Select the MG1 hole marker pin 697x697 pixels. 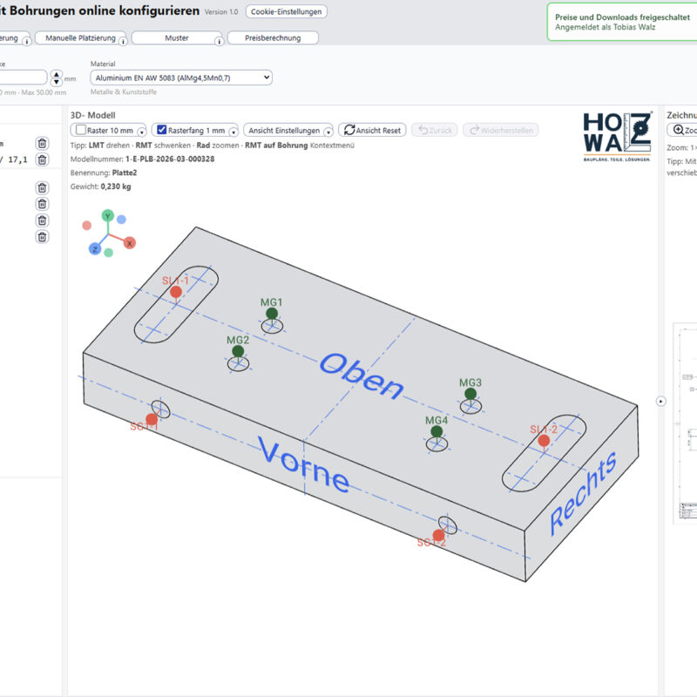click(x=272, y=314)
